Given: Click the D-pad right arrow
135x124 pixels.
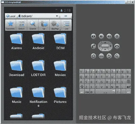Looking at the screenshot, I should [x=111, y=46].
